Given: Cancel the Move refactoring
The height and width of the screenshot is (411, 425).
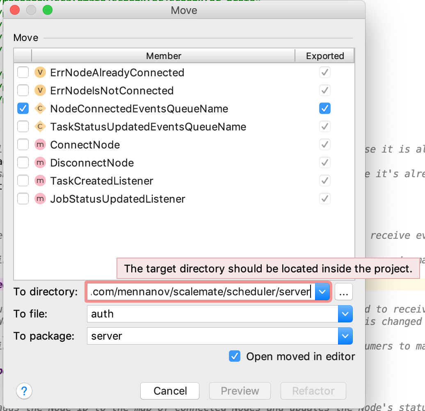Looking at the screenshot, I should 169,391.
